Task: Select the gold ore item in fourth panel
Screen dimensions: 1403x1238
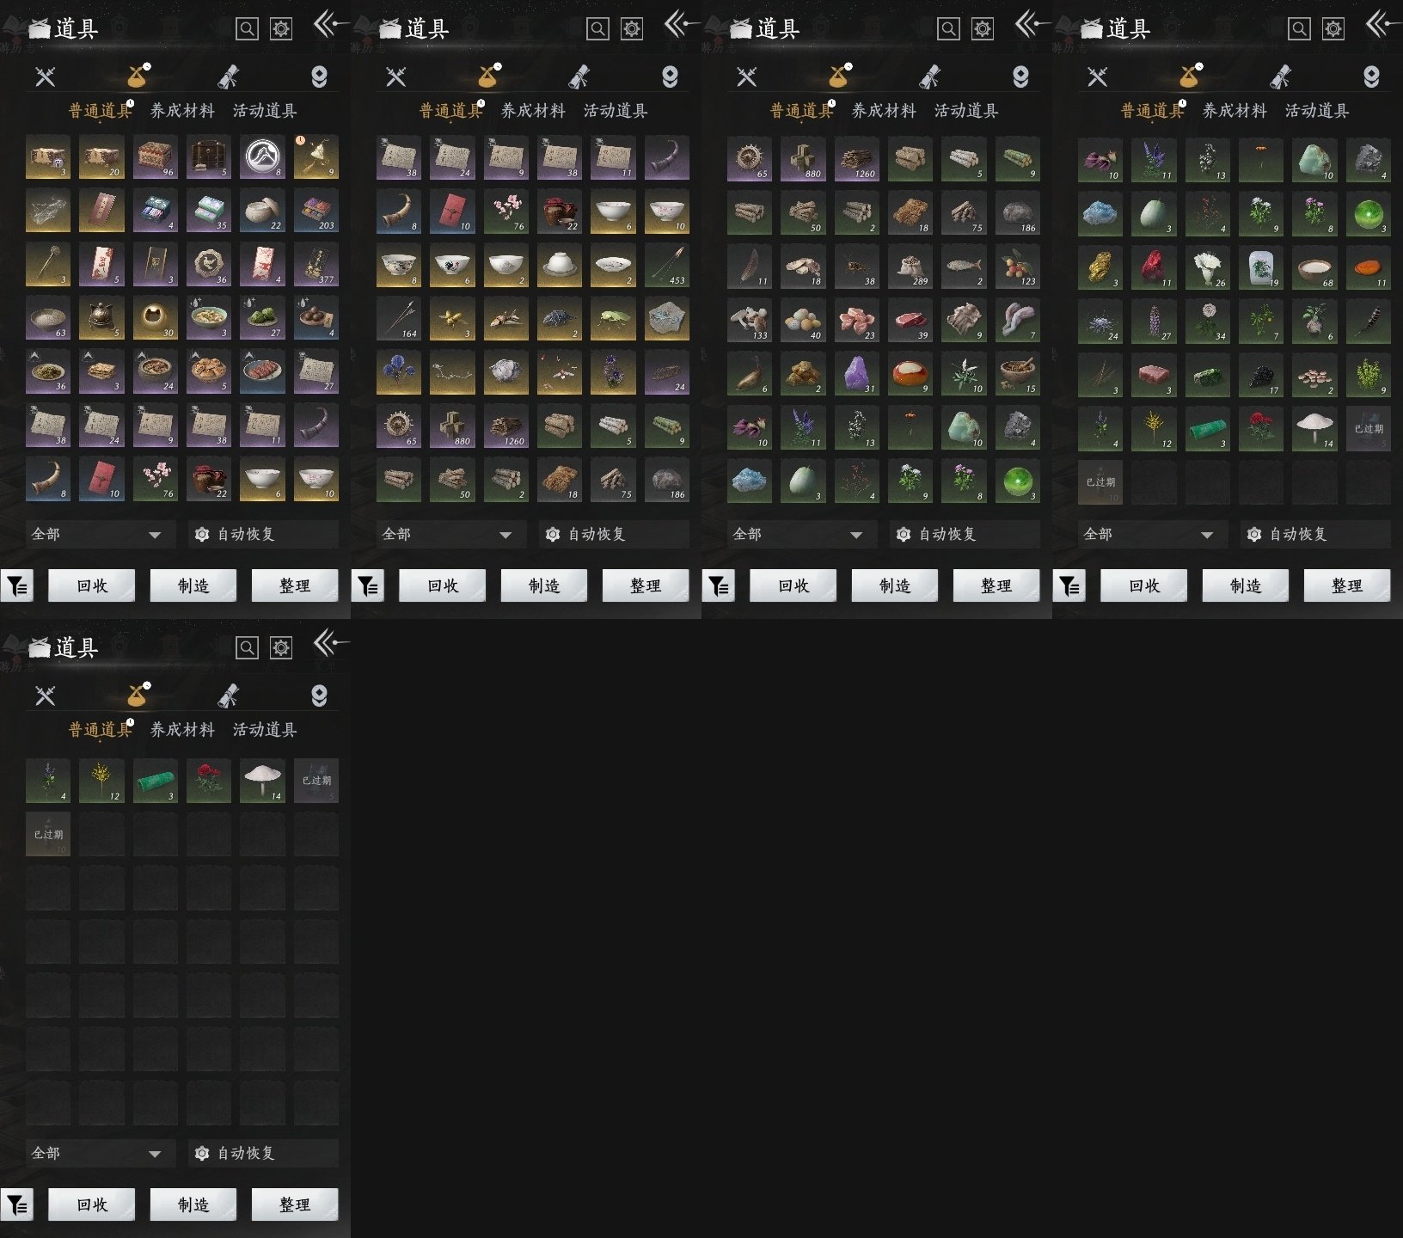Action: (1100, 267)
